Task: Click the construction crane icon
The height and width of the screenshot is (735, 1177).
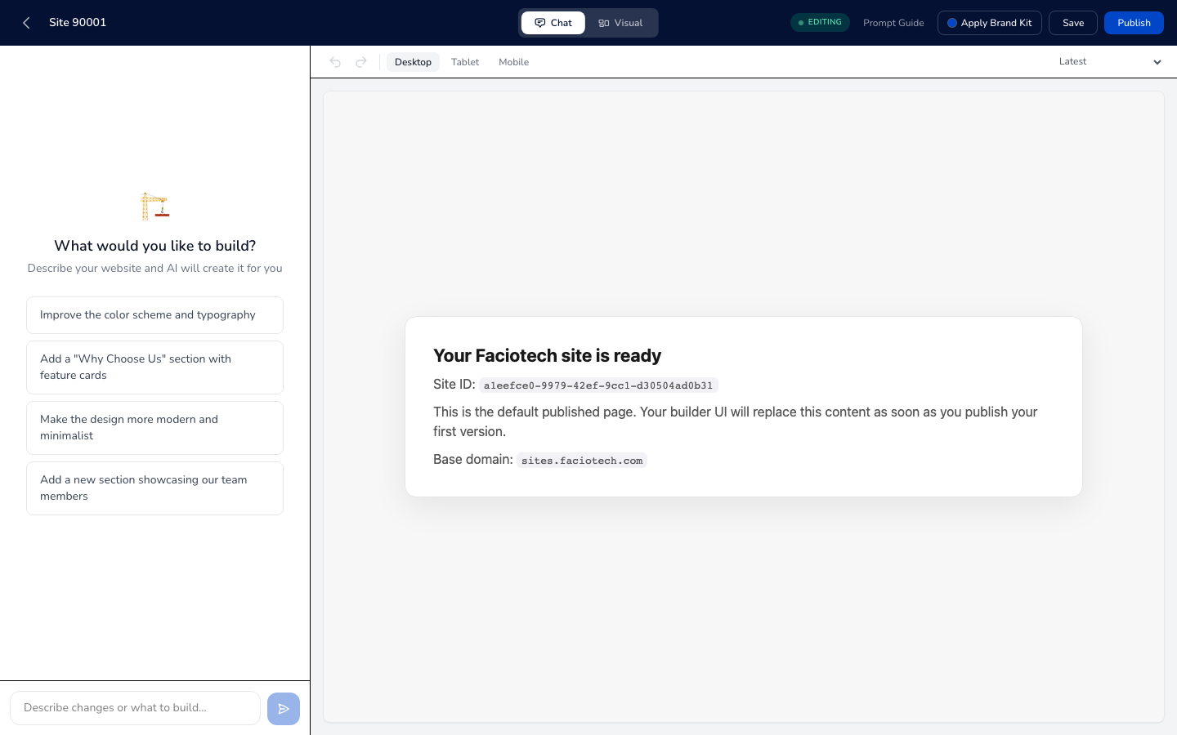Action: click(x=154, y=206)
